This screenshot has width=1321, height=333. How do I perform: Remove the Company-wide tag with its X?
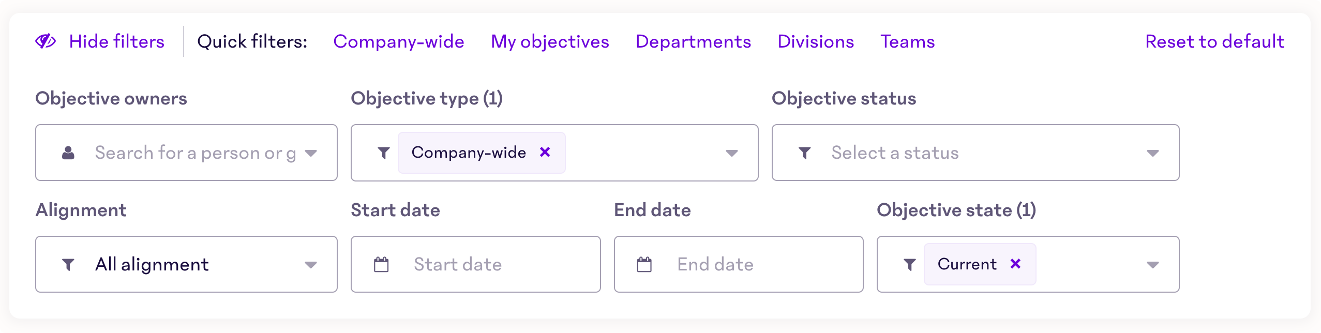pos(545,152)
